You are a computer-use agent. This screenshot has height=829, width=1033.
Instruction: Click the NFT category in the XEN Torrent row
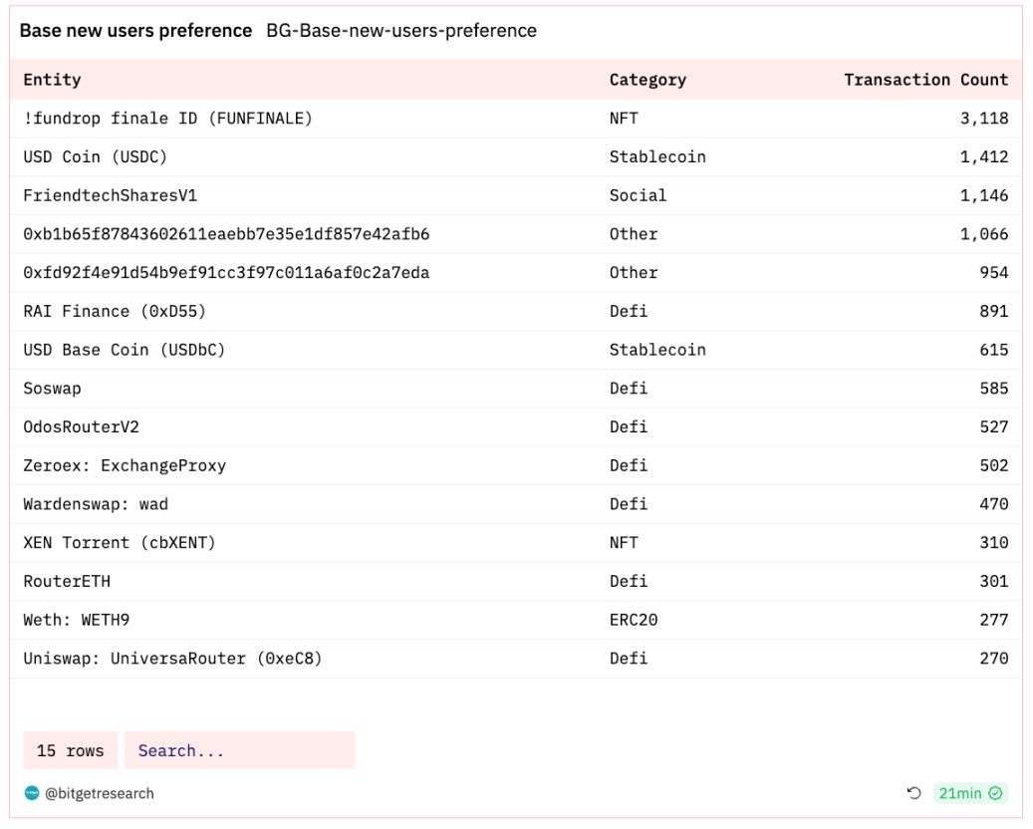tap(624, 542)
